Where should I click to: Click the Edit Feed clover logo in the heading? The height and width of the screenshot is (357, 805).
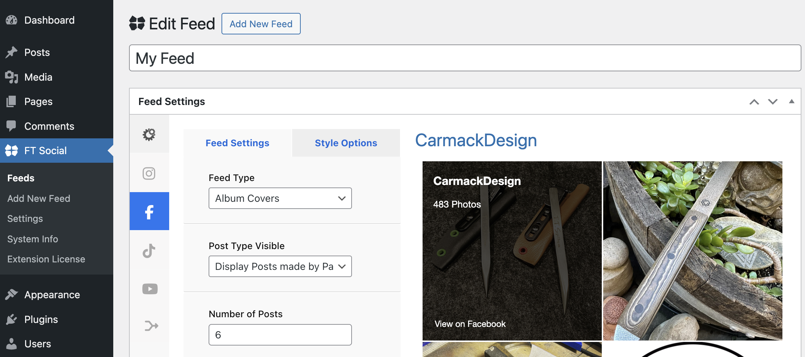coord(137,23)
